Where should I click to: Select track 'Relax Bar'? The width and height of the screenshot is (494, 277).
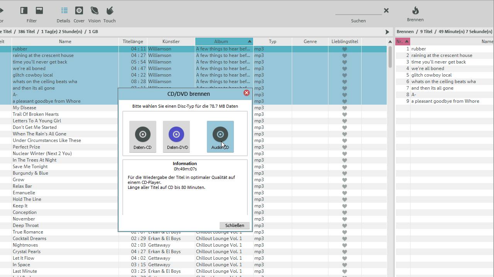point(22,186)
